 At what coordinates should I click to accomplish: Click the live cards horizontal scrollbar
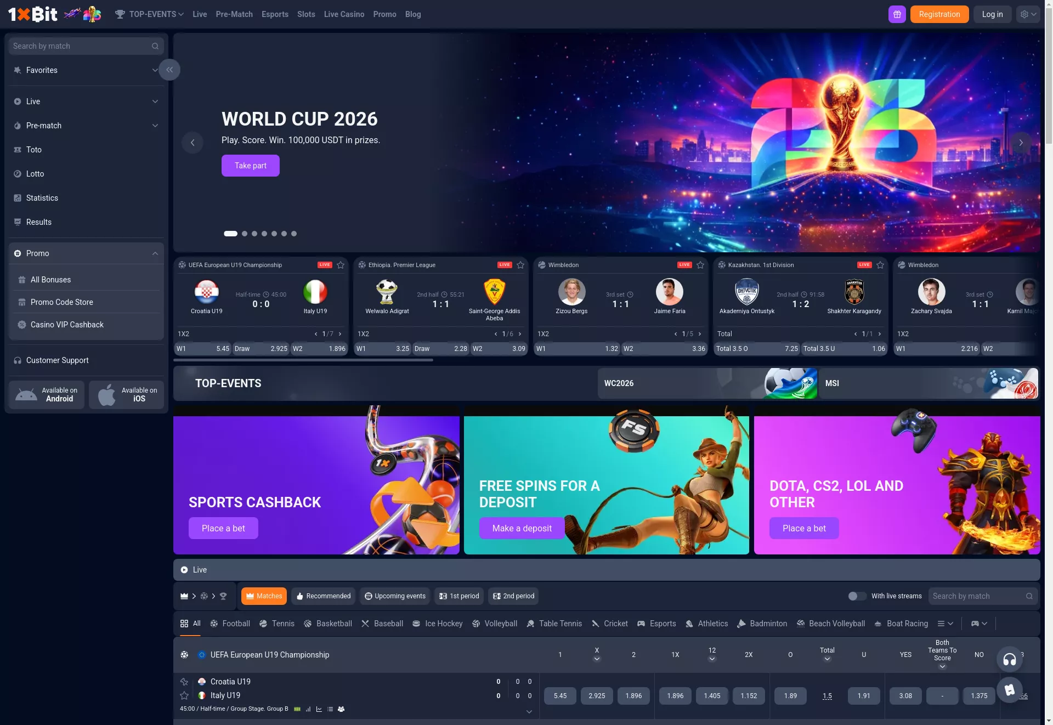303,360
